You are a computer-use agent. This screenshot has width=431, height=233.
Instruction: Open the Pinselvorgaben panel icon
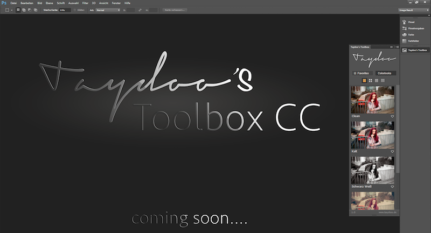pos(405,29)
